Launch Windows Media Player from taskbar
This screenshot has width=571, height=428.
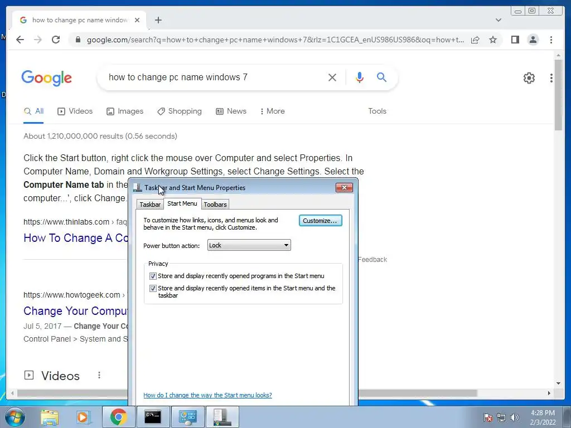[x=83, y=417]
